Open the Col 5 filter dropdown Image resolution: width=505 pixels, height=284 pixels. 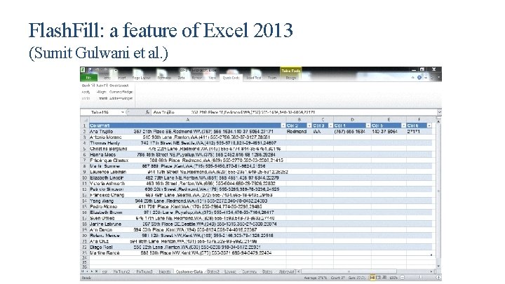coord(403,126)
